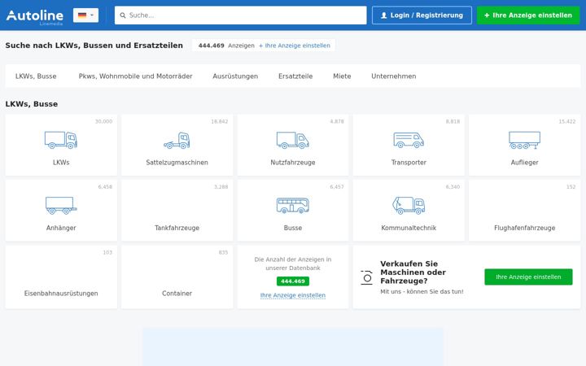Image resolution: width=586 pixels, height=366 pixels.
Task: Open the LKWs category label
Action: click(x=61, y=163)
